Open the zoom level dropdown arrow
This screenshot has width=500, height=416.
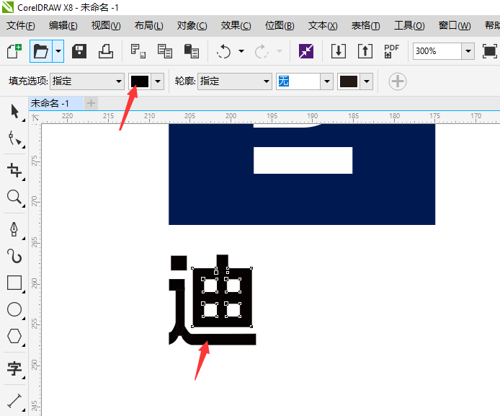tap(468, 51)
